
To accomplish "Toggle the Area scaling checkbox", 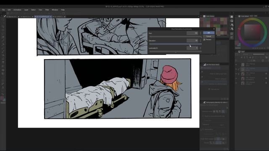I will 203,130.
